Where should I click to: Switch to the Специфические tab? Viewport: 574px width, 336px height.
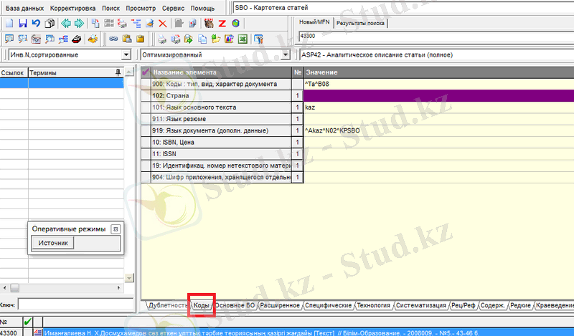click(x=329, y=305)
